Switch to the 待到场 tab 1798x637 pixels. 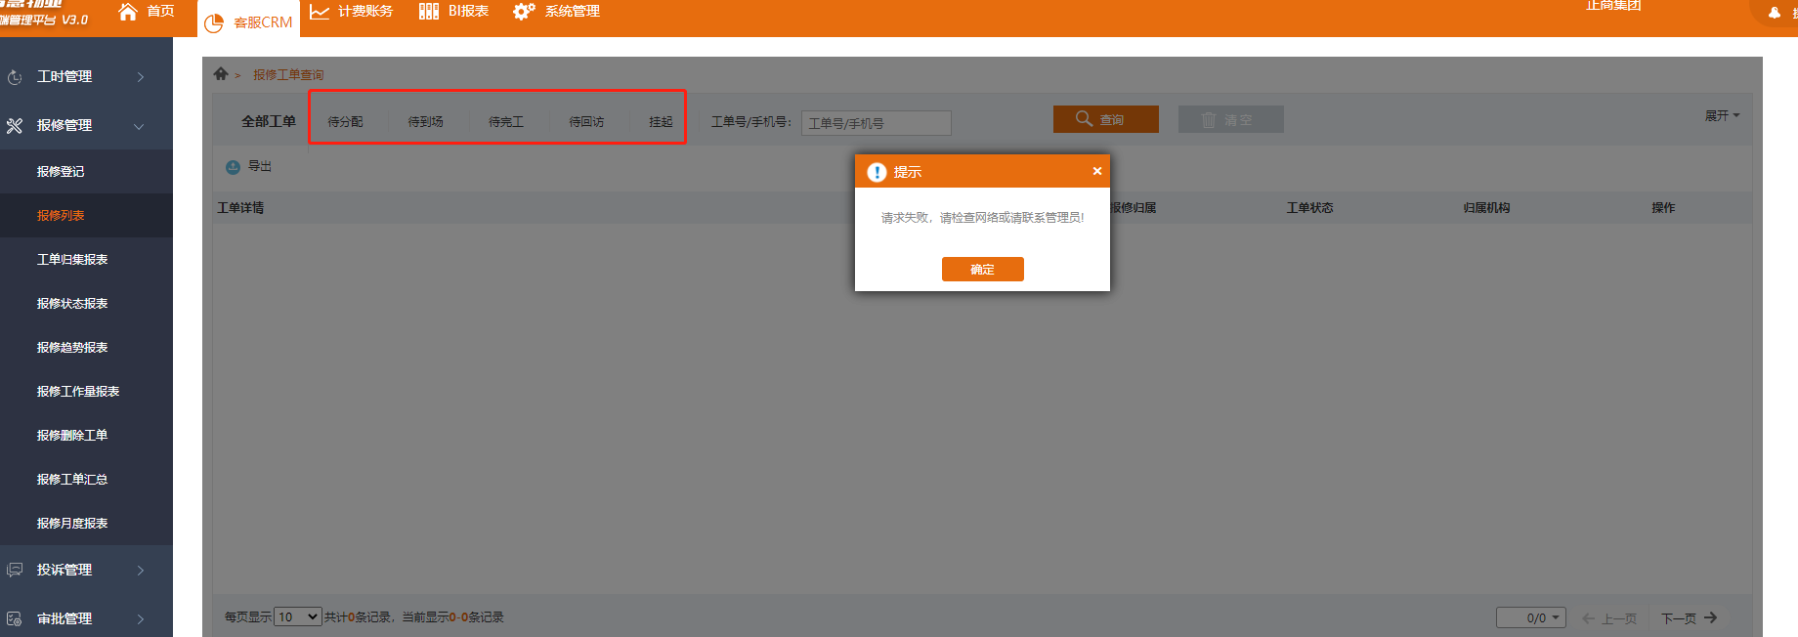[425, 121]
